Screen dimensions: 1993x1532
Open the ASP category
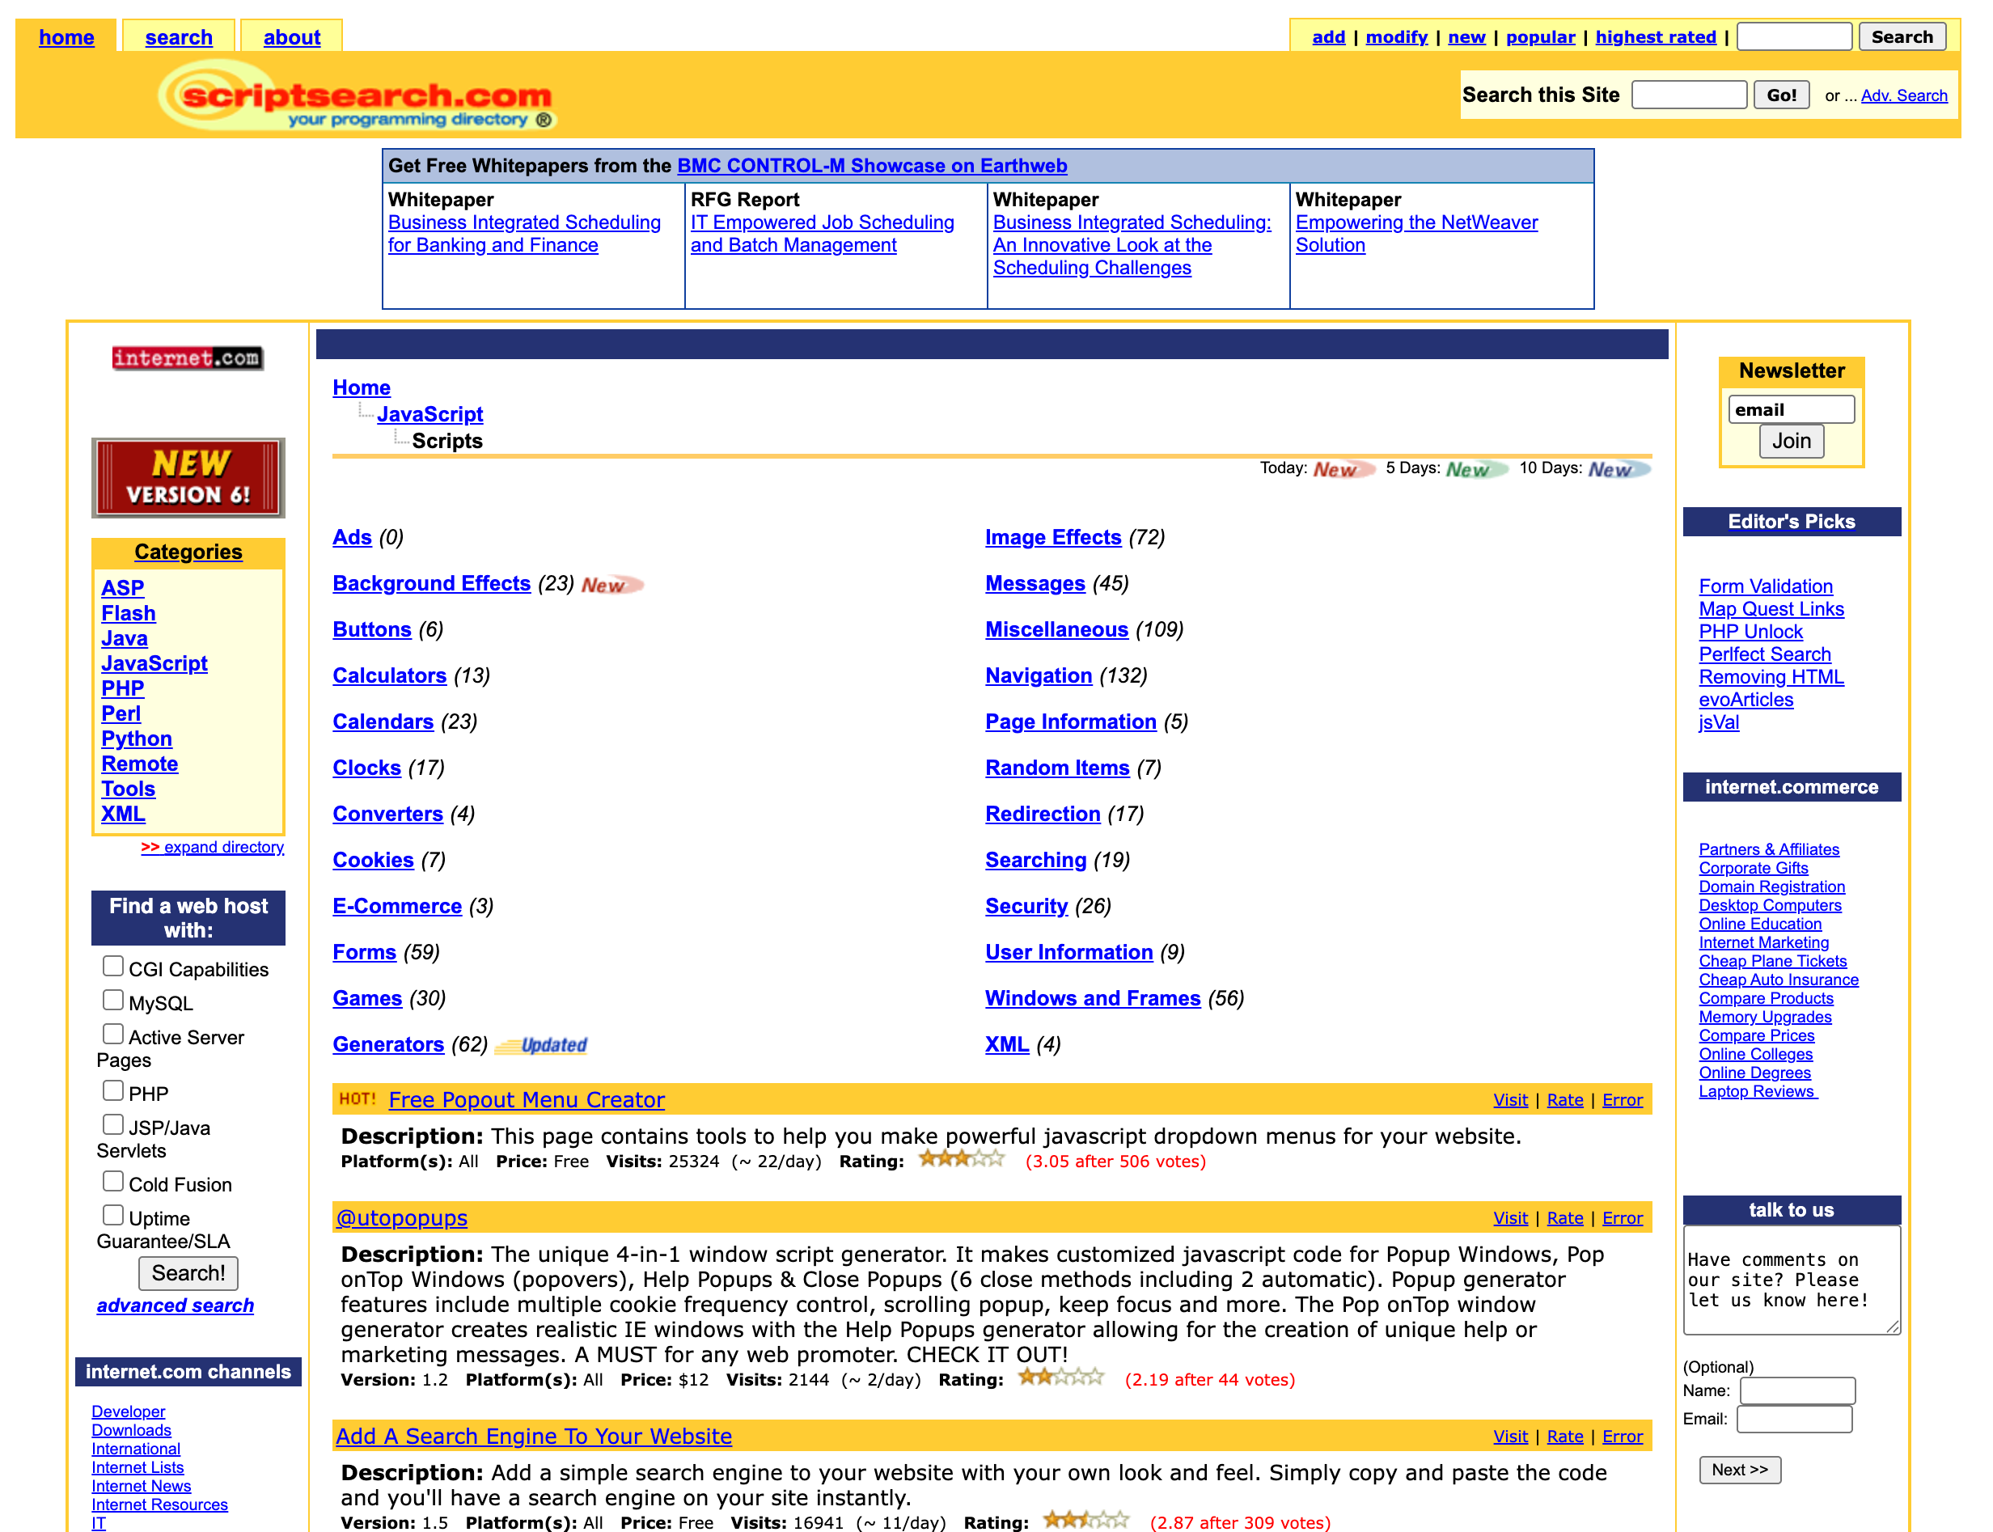(122, 588)
